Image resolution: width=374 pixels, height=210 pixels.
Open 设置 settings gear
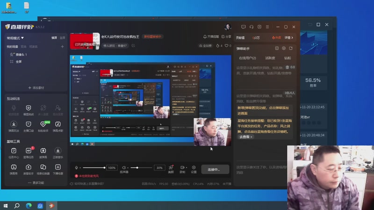pyautogui.click(x=194, y=169)
